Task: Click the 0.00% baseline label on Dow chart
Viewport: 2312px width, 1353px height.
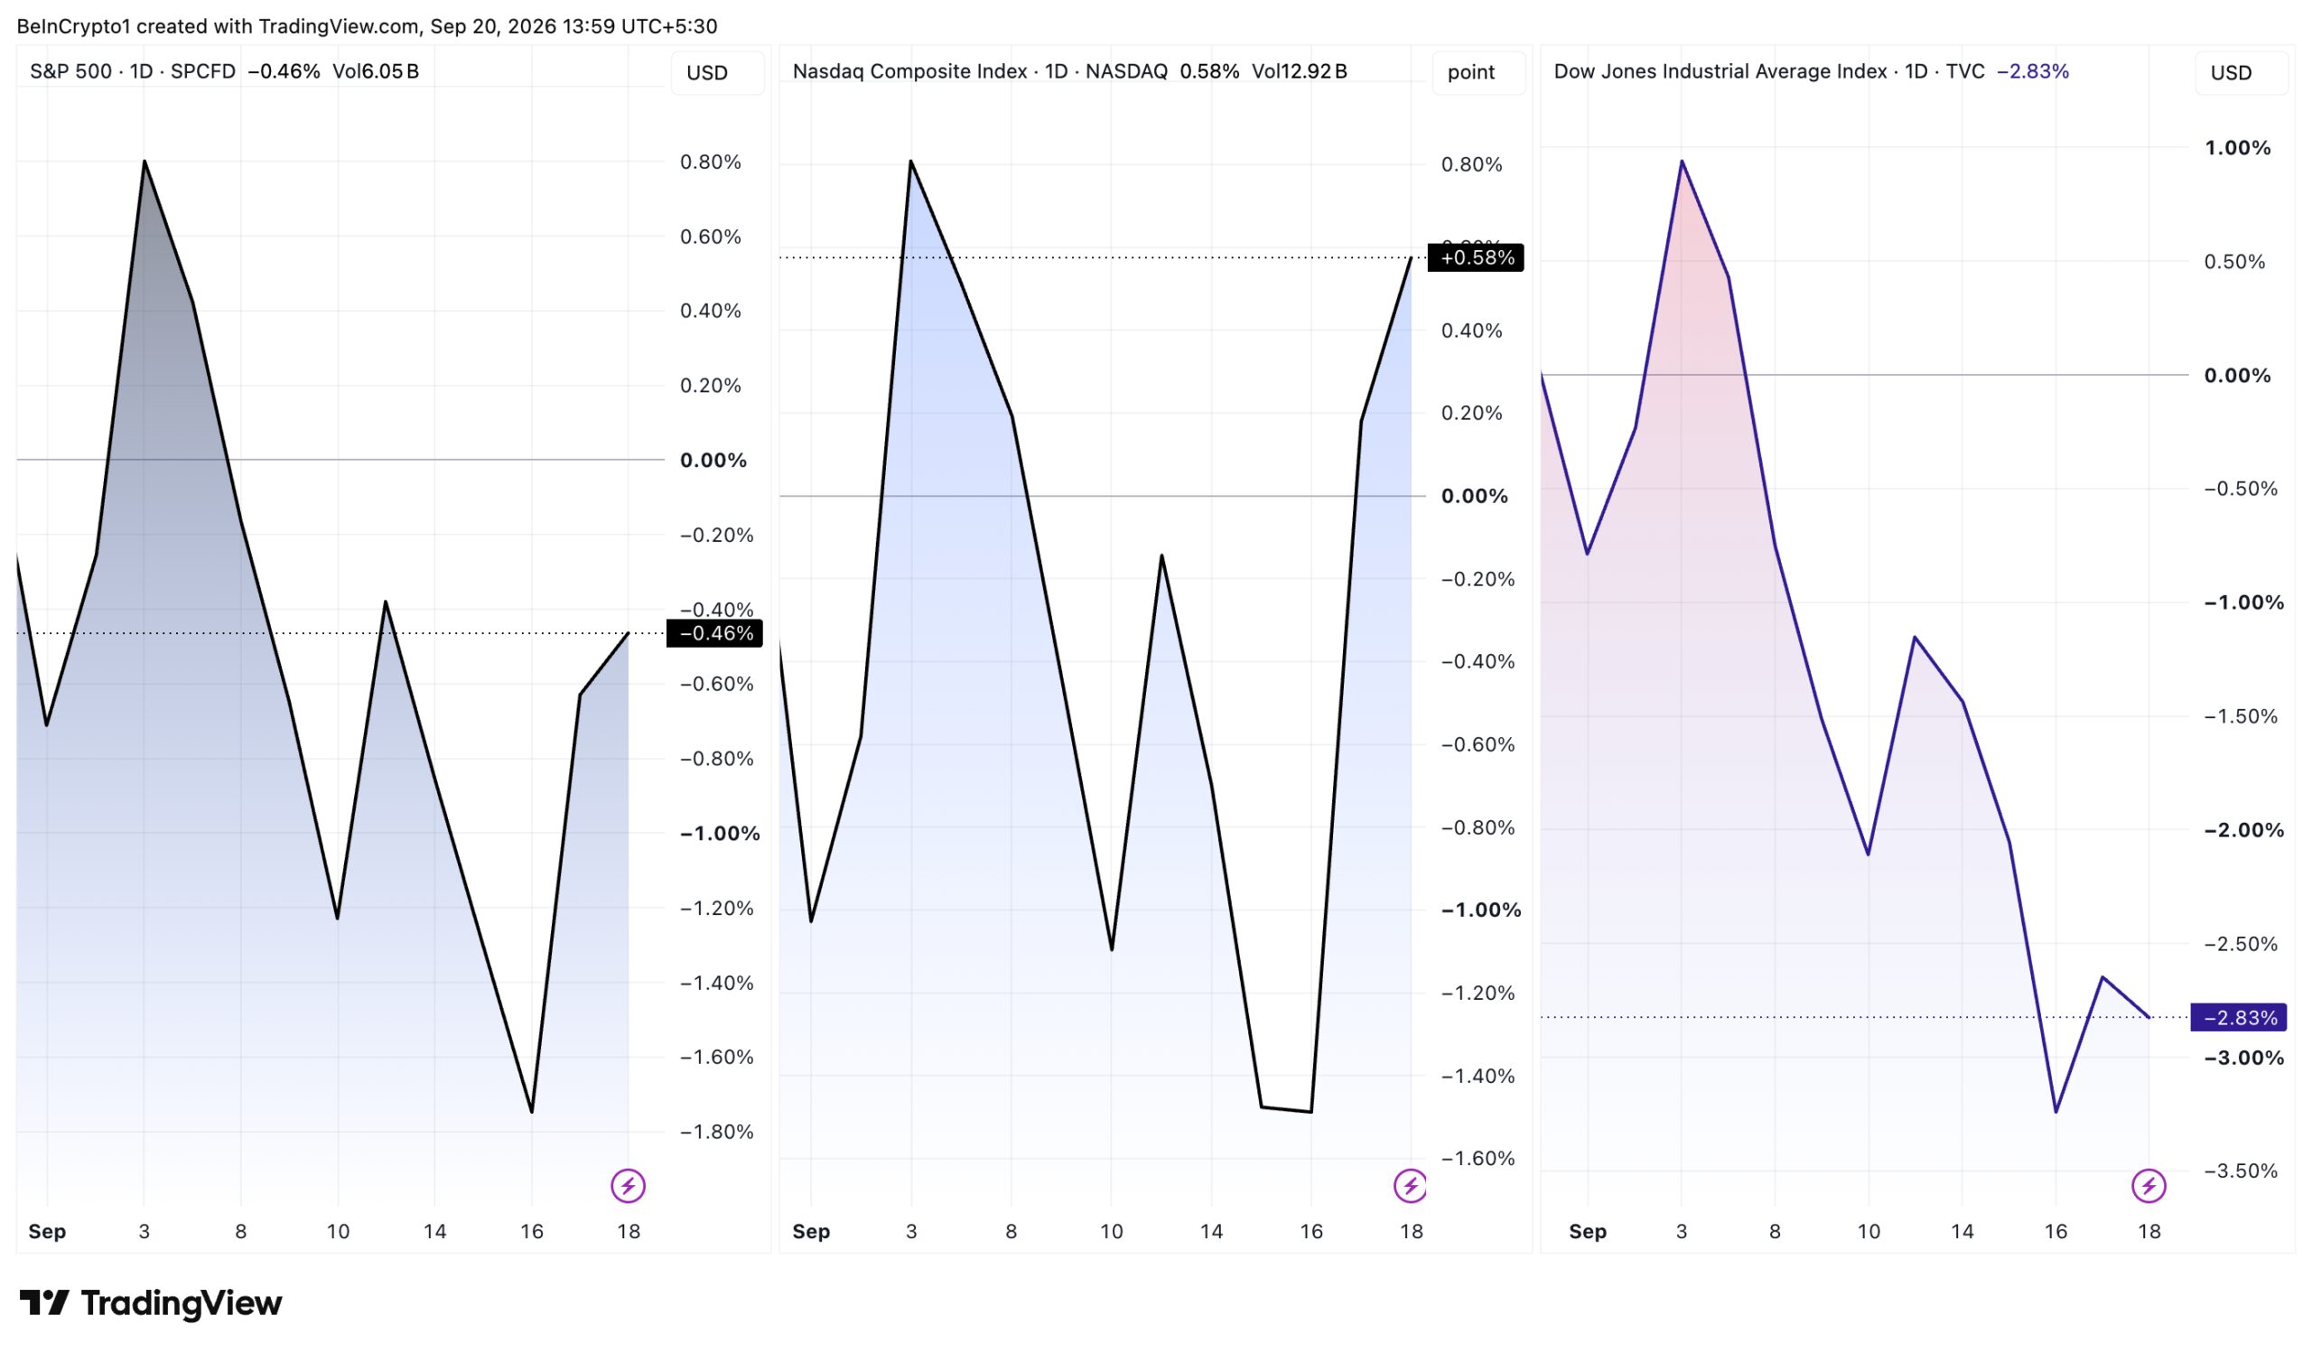Action: pyautogui.click(x=2237, y=375)
